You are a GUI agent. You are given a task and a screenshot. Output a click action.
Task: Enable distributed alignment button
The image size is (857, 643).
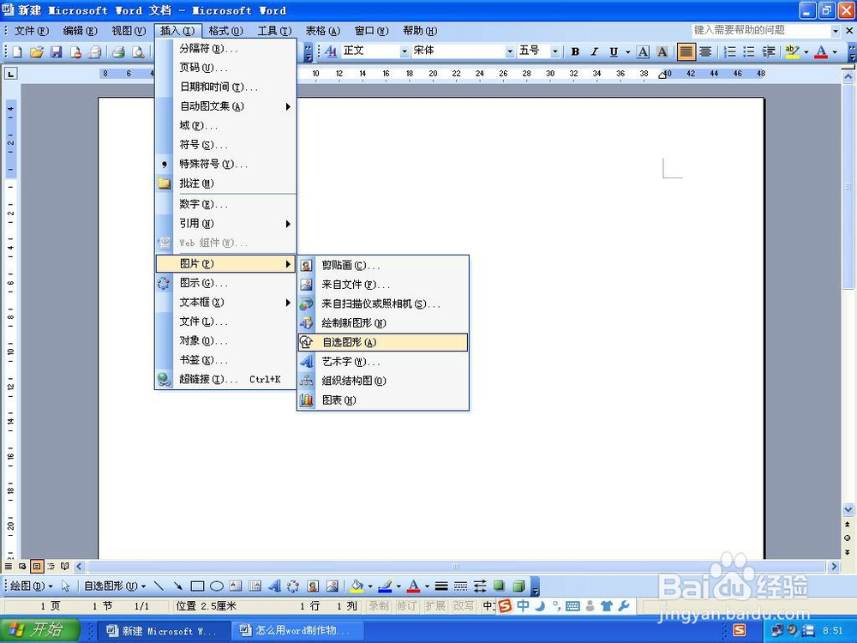pos(705,51)
